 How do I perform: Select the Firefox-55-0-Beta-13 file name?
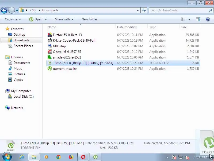click(67, 35)
